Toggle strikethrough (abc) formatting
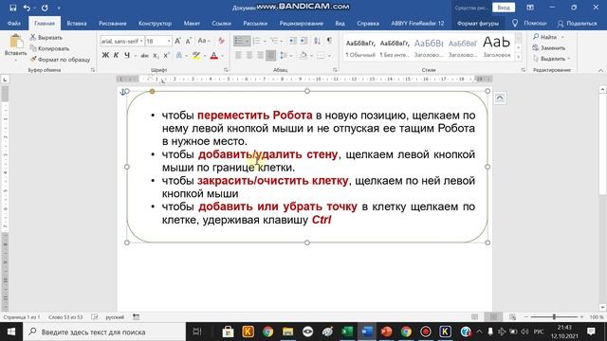 click(x=144, y=56)
